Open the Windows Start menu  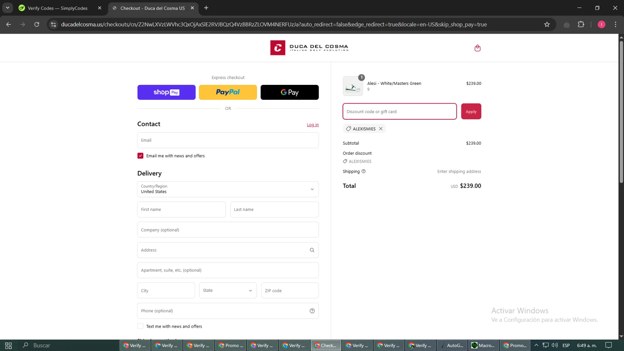(8, 345)
